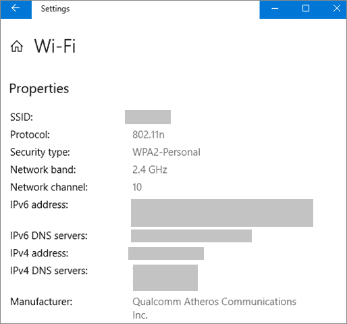Click the redacted IPv4 DNS servers block
This screenshot has height=324, width=347.
(x=165, y=277)
